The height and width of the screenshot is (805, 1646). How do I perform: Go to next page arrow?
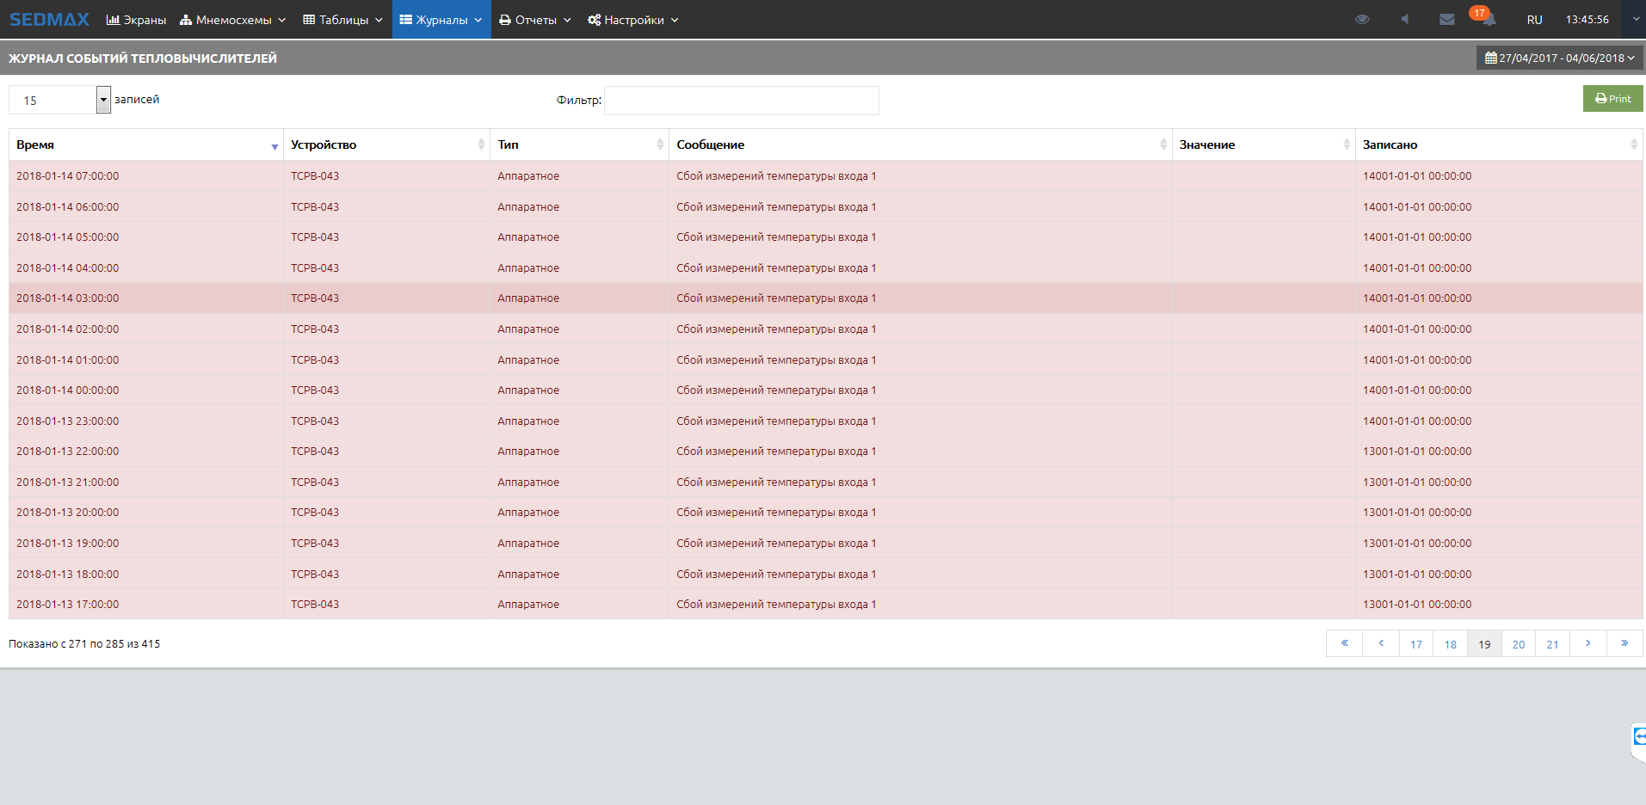click(1587, 643)
